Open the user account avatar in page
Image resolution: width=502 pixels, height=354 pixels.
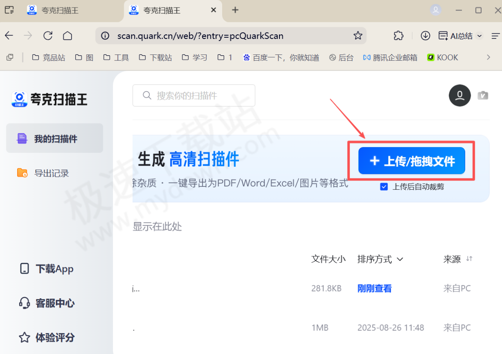tap(460, 96)
